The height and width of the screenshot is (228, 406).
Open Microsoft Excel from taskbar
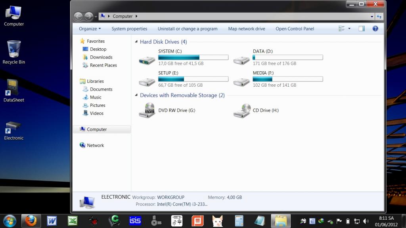(x=73, y=221)
